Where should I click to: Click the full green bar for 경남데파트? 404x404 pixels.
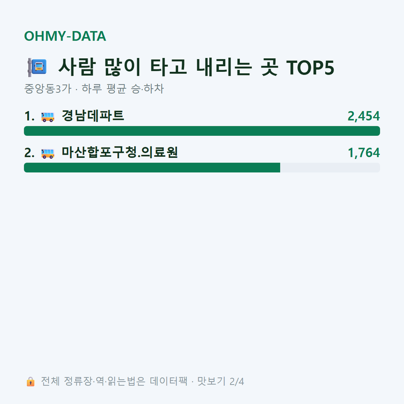(x=202, y=131)
